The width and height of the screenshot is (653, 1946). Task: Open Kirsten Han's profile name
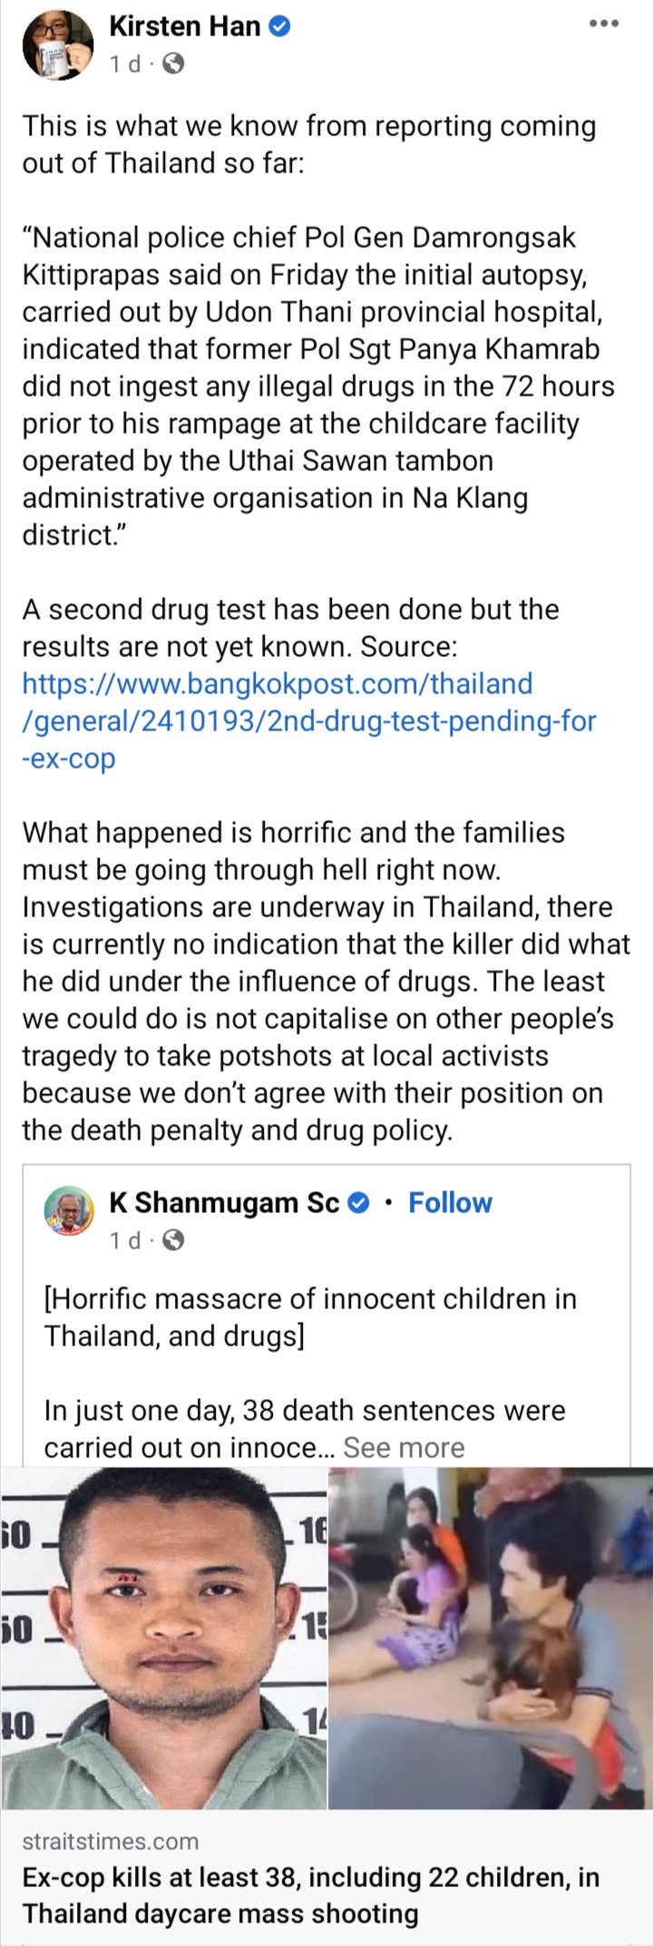(x=185, y=27)
